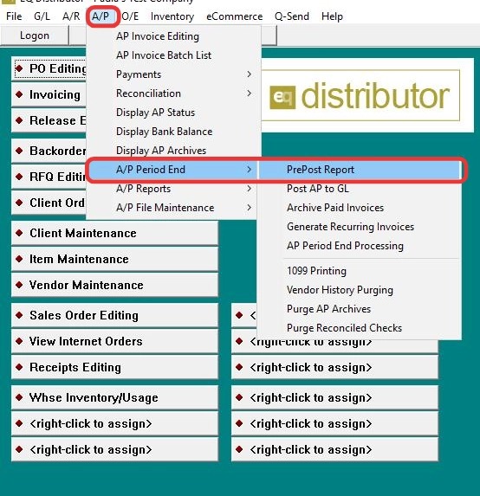Click the diamond icon beside View Internet Orders
480x496 pixels.
tap(19, 341)
